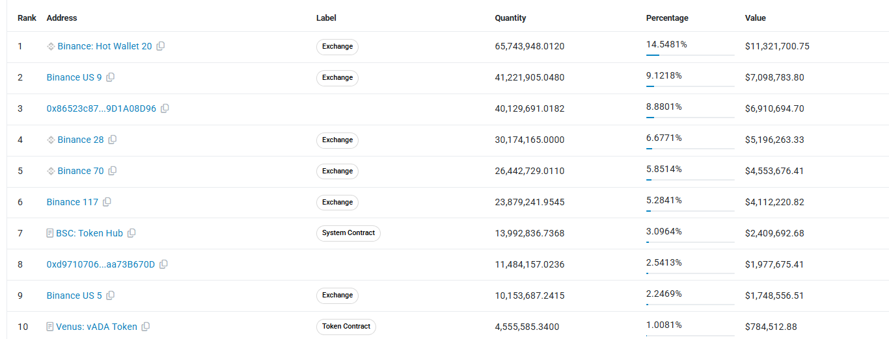Click Exchange label on Binance 28 row

coord(337,140)
